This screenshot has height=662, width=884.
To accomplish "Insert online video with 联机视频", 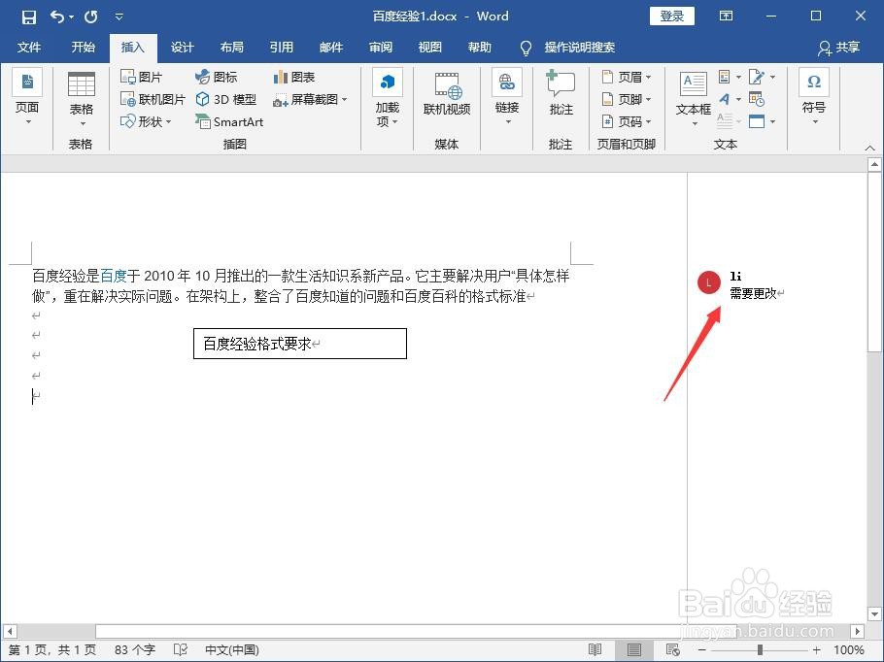I will [447, 93].
